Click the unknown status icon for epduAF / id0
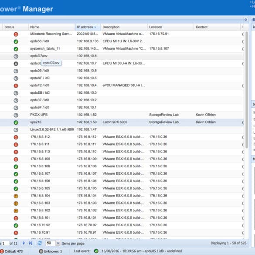255x255 pixels. coord(16,78)
